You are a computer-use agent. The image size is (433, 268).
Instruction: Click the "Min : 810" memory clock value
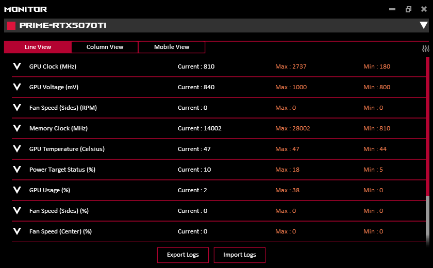click(377, 128)
